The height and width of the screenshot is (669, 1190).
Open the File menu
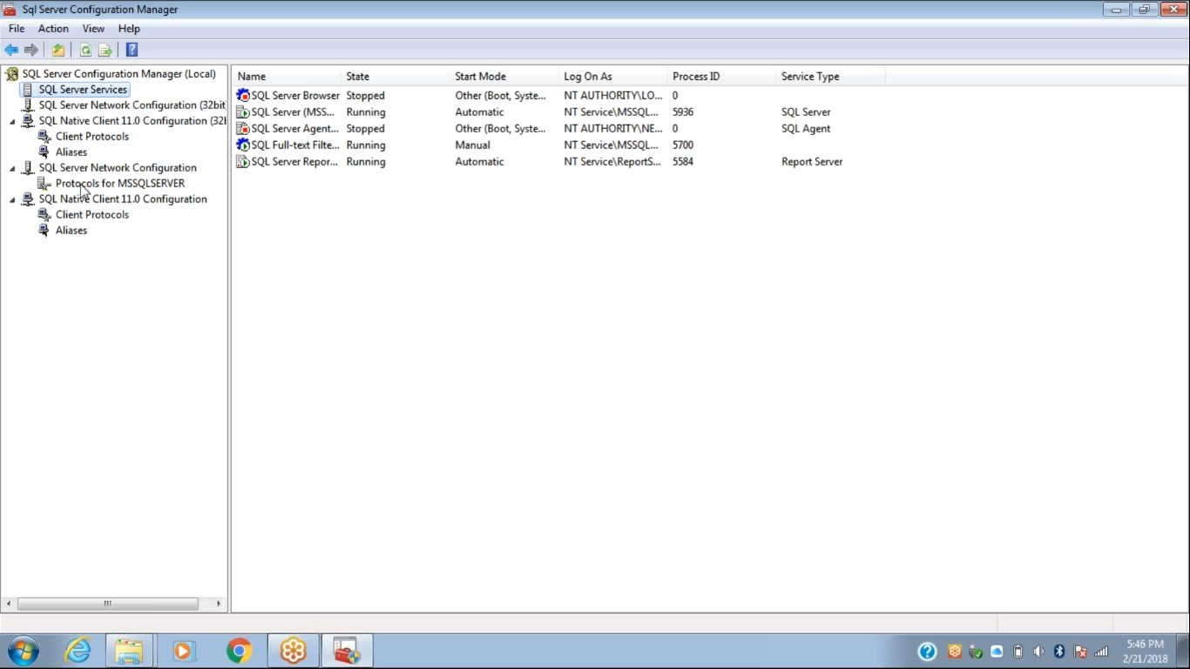(x=17, y=29)
